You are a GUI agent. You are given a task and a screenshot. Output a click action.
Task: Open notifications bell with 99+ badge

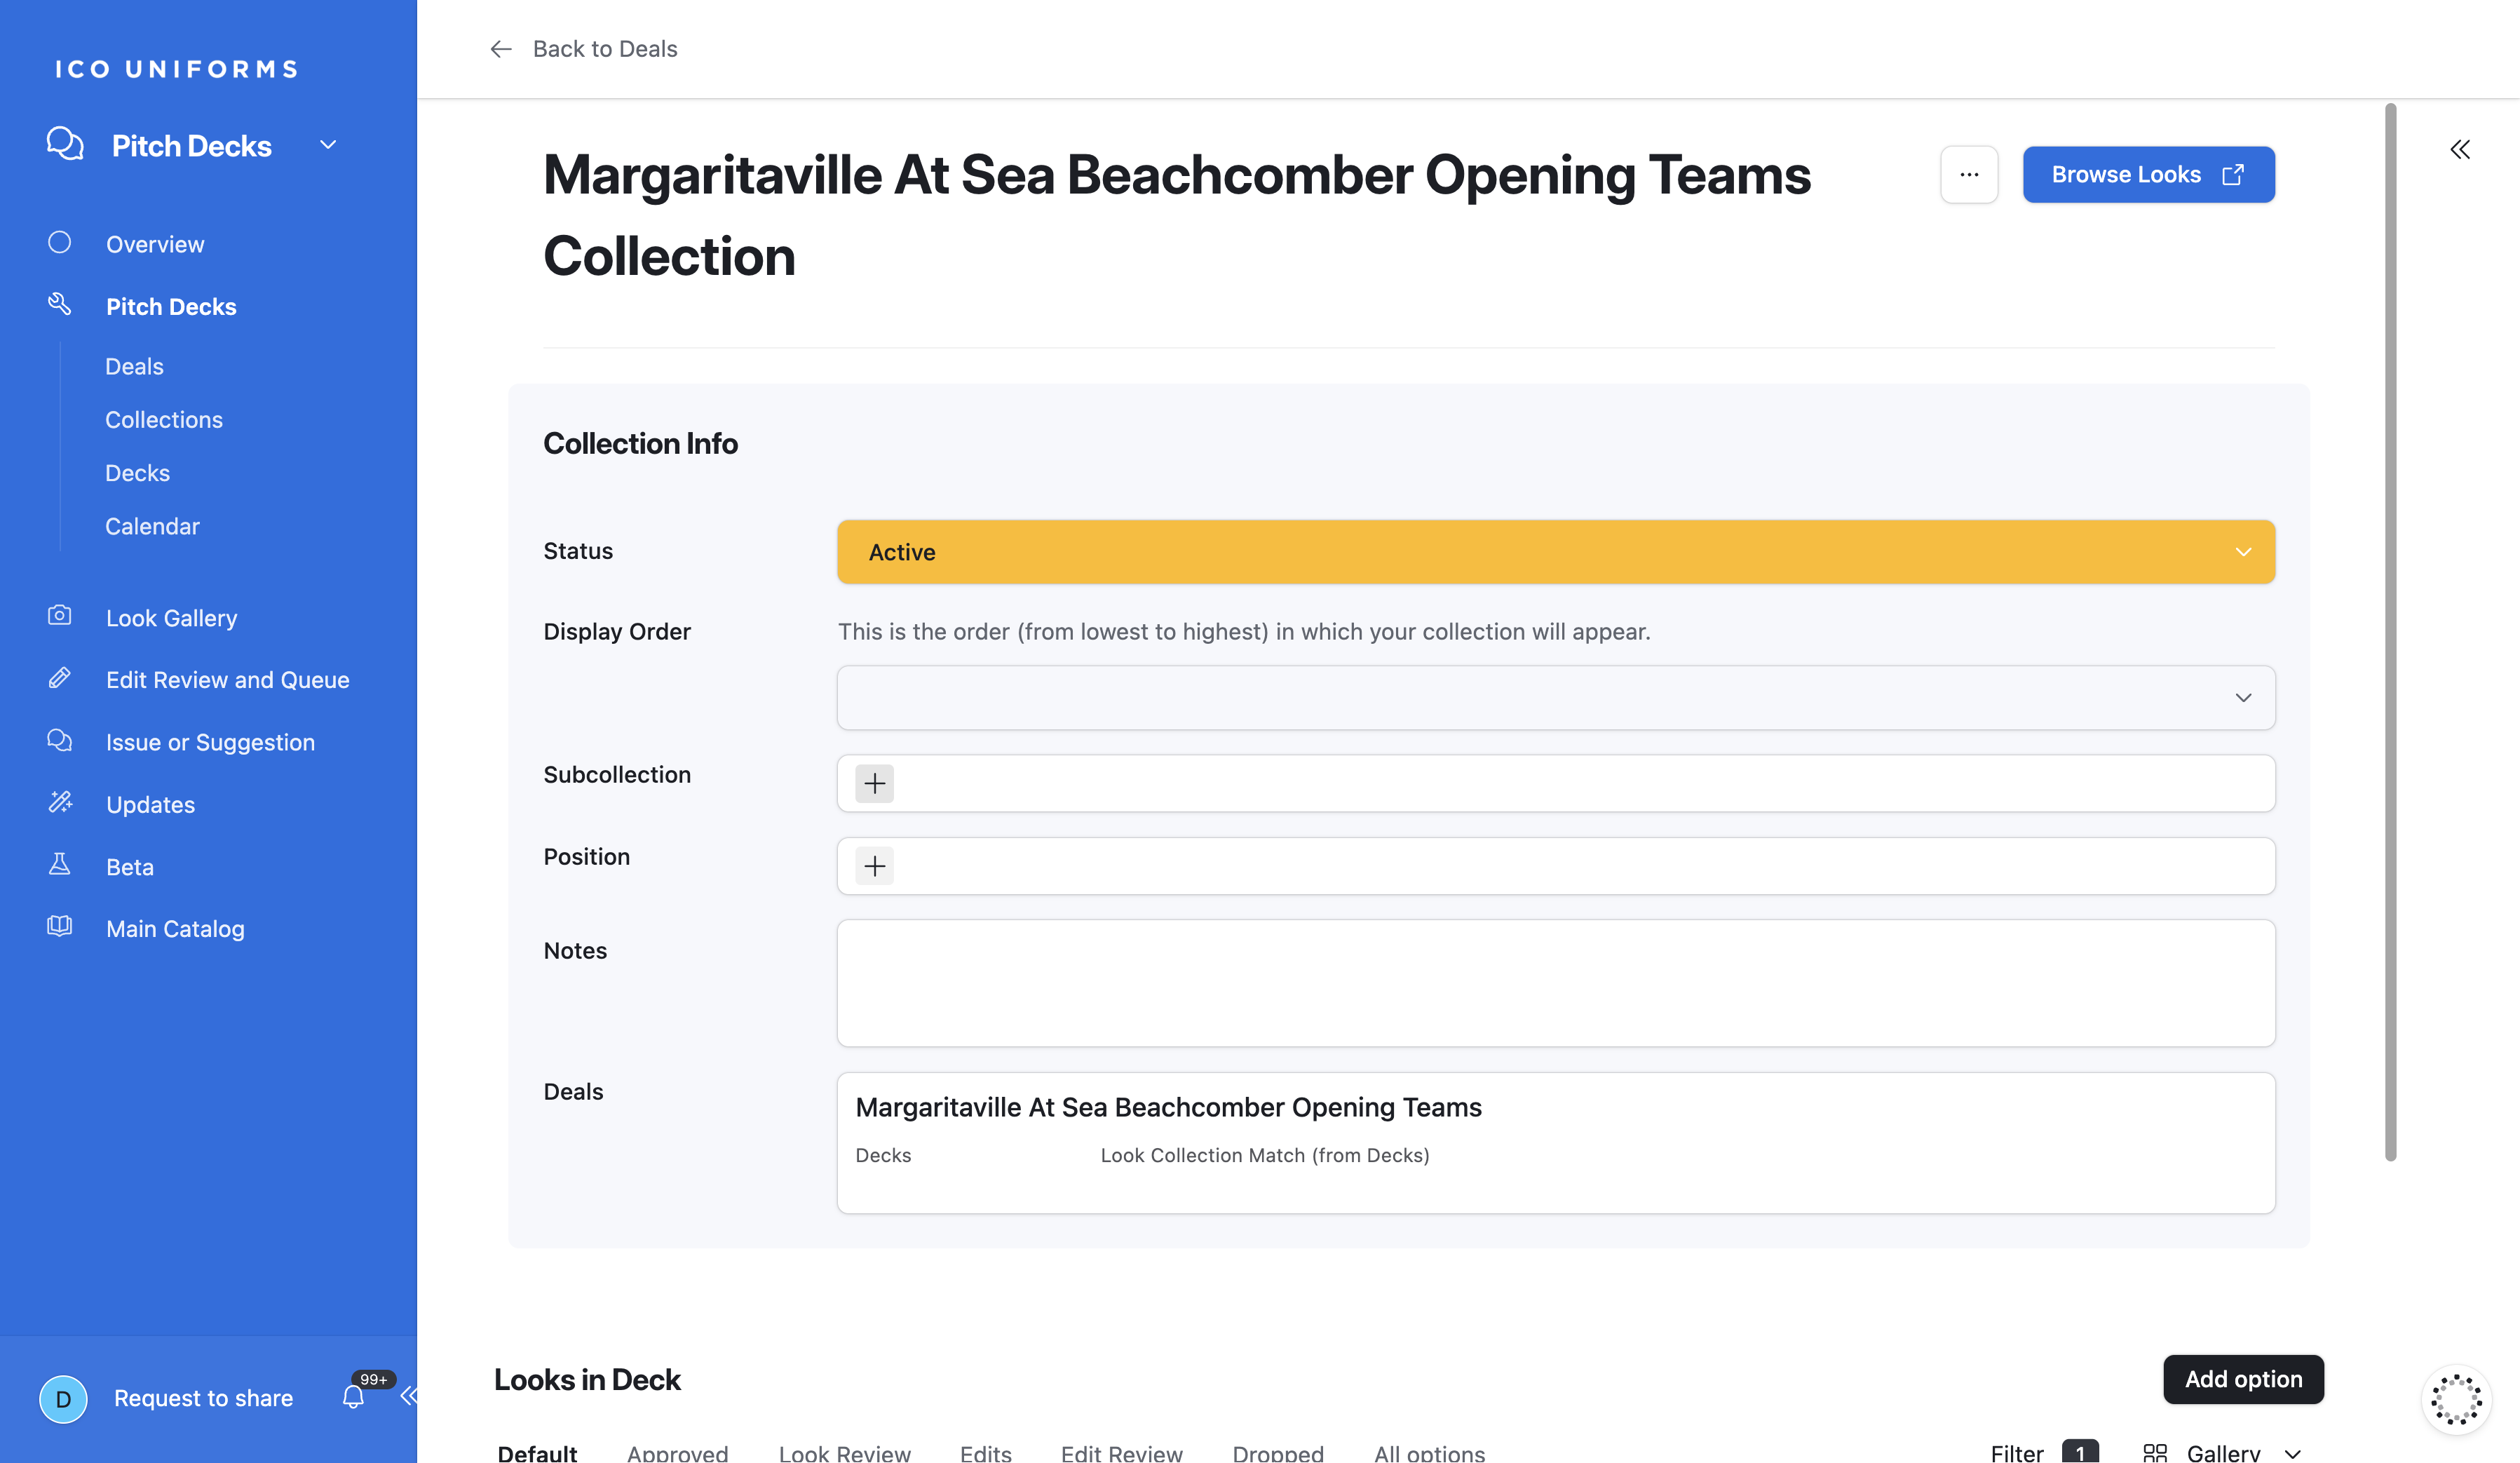tap(354, 1396)
